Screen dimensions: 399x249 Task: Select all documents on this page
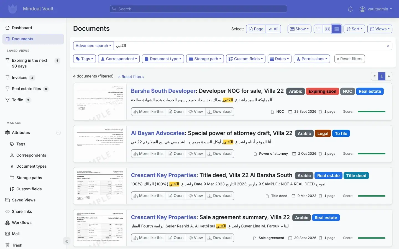(256, 29)
